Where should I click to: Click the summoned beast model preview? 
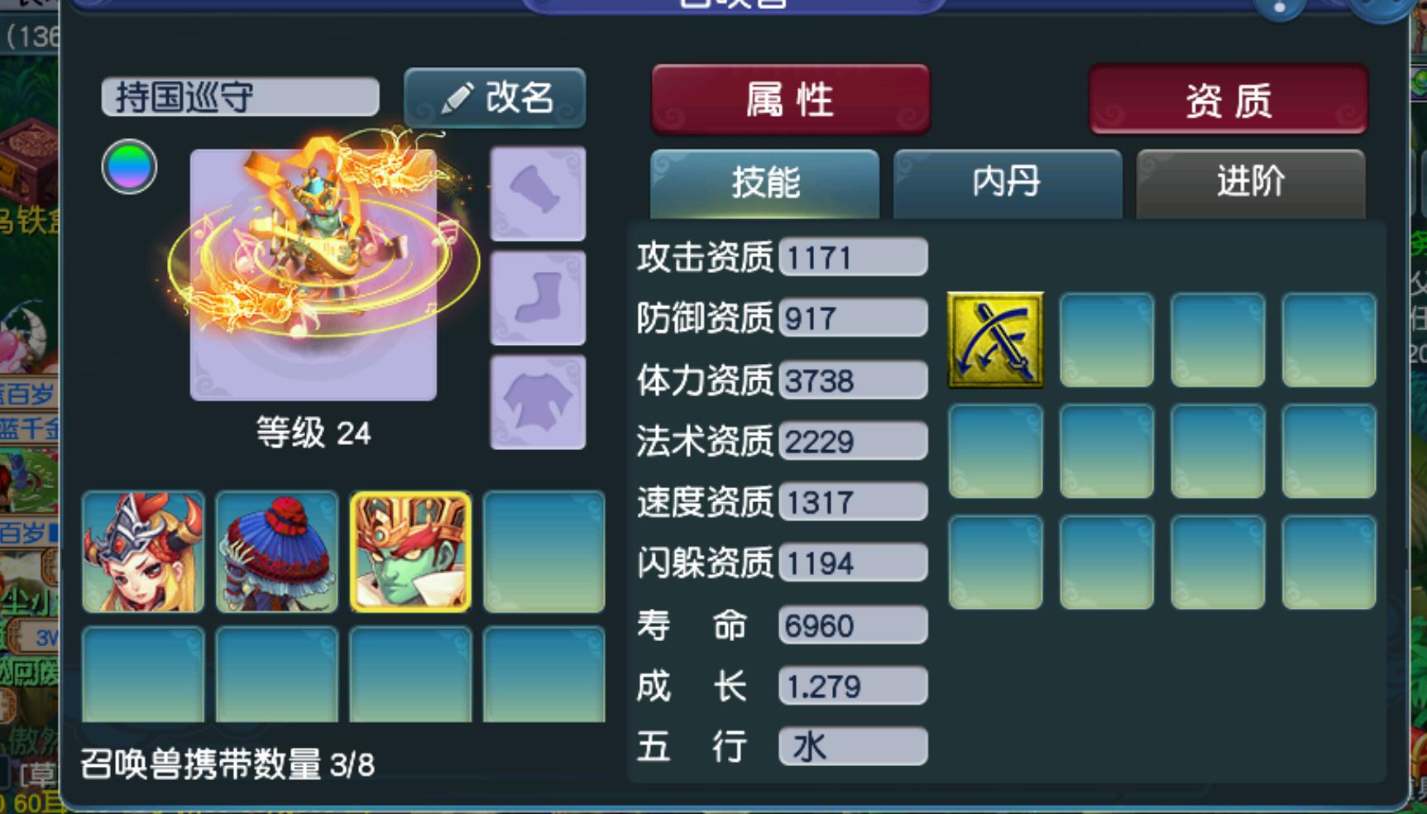[314, 275]
